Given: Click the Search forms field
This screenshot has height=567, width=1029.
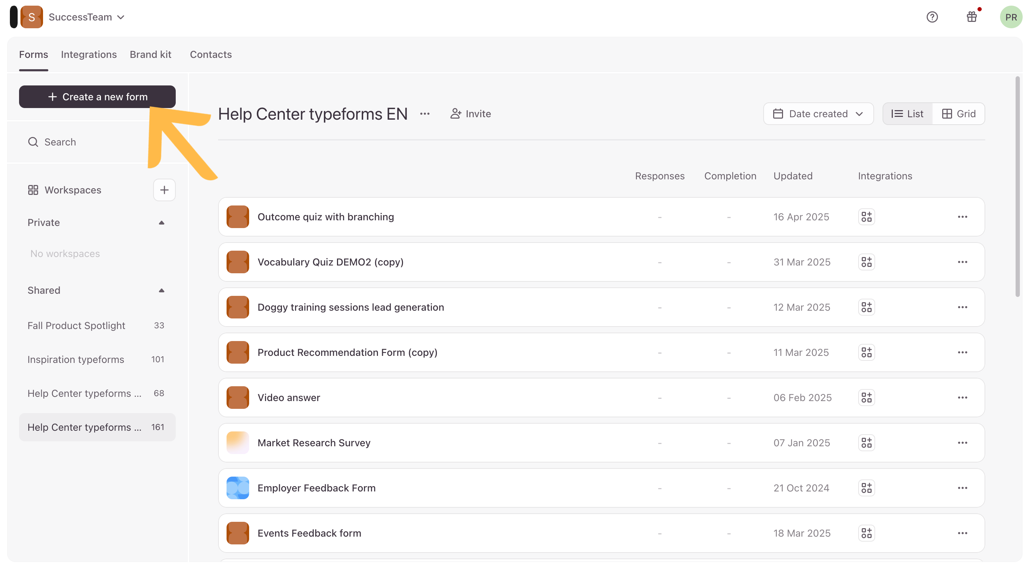Looking at the screenshot, I should (x=97, y=142).
